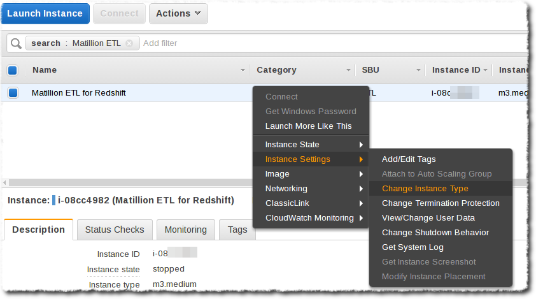Click Get Instance Screenshot entry

441,262
